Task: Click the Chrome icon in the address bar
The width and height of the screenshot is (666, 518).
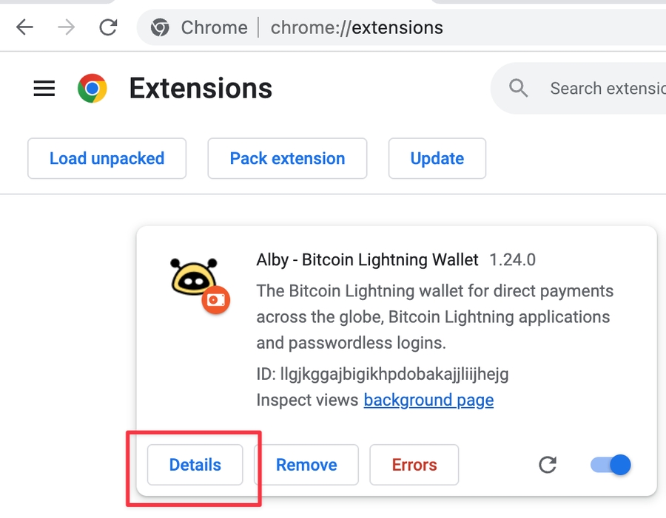Action: click(x=160, y=28)
